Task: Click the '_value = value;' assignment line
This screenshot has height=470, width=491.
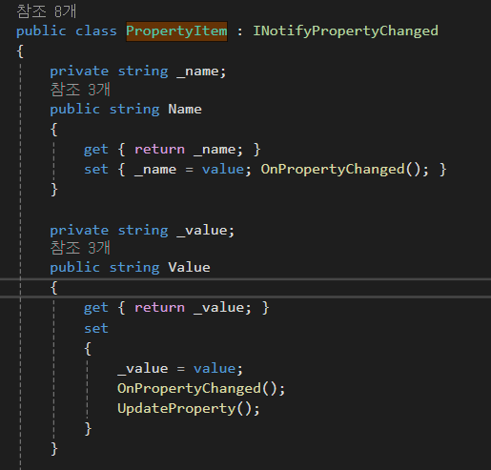Action: click(180, 369)
